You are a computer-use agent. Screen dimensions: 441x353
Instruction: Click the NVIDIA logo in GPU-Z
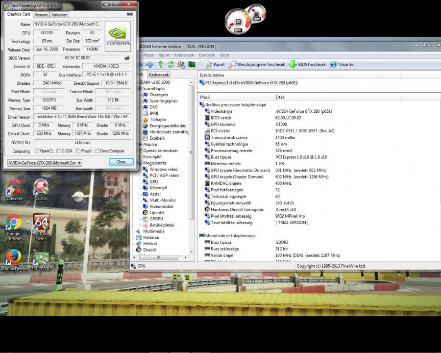(x=118, y=36)
